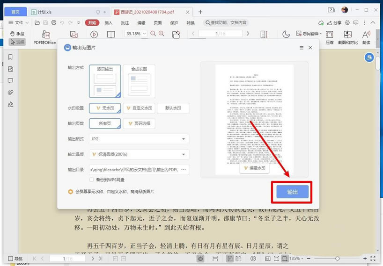
Task: Click the 压缩 compress icon
Action: click(x=330, y=37)
